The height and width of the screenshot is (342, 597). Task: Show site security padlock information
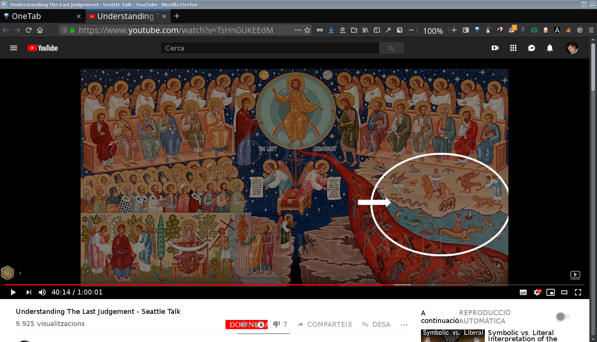tap(72, 30)
